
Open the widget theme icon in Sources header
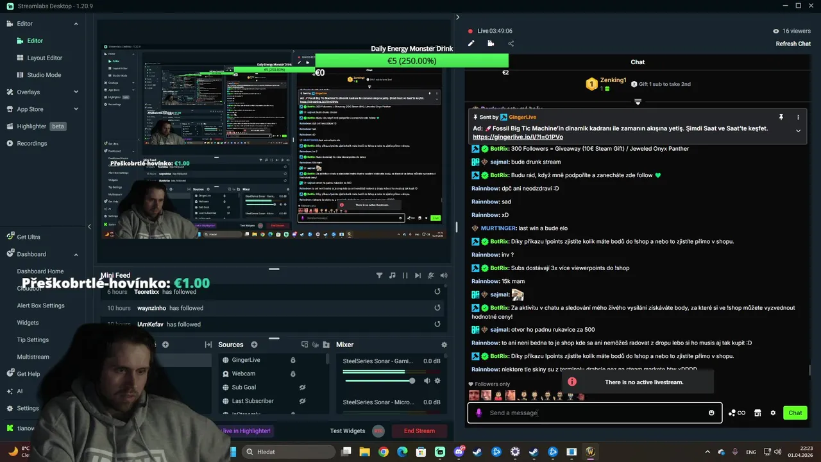tap(305, 345)
